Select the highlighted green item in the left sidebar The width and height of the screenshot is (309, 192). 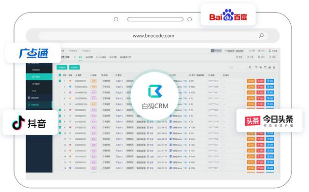tap(39, 77)
